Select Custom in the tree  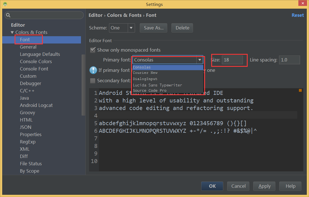click(28, 76)
